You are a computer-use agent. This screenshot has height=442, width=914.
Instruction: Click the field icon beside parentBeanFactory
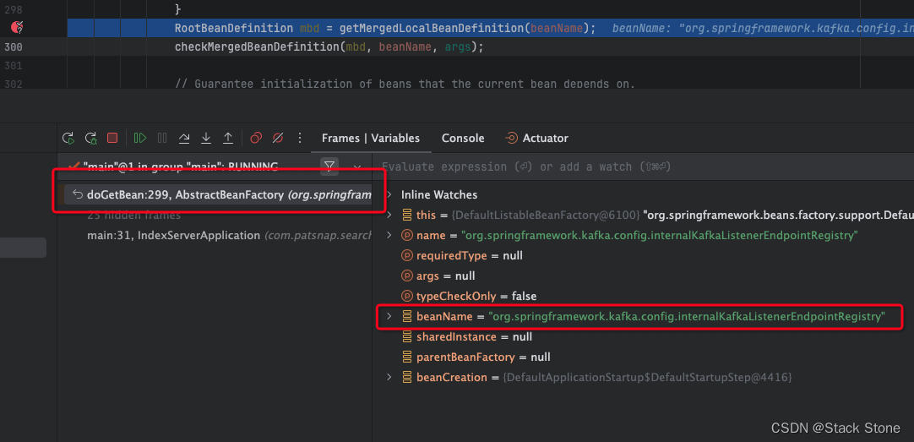(407, 357)
